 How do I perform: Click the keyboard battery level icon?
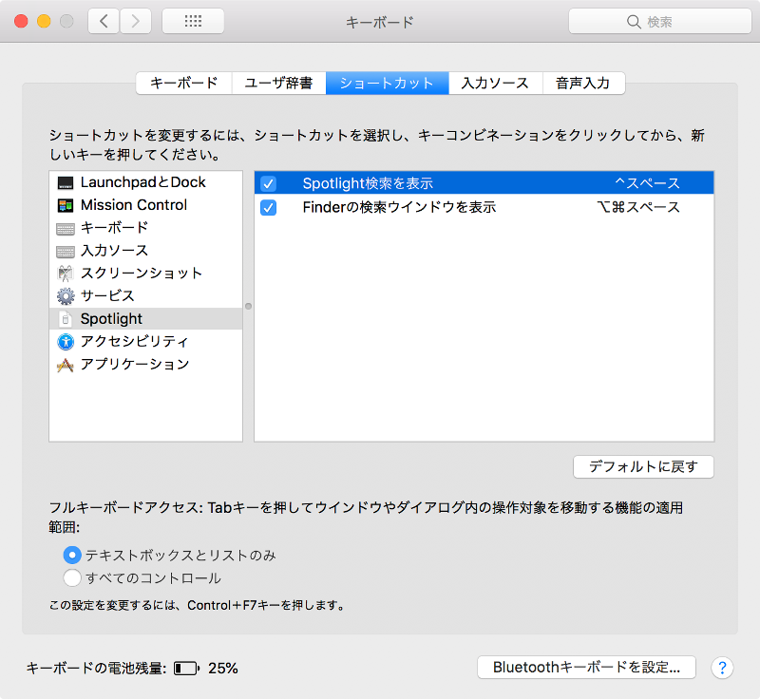[x=186, y=669]
